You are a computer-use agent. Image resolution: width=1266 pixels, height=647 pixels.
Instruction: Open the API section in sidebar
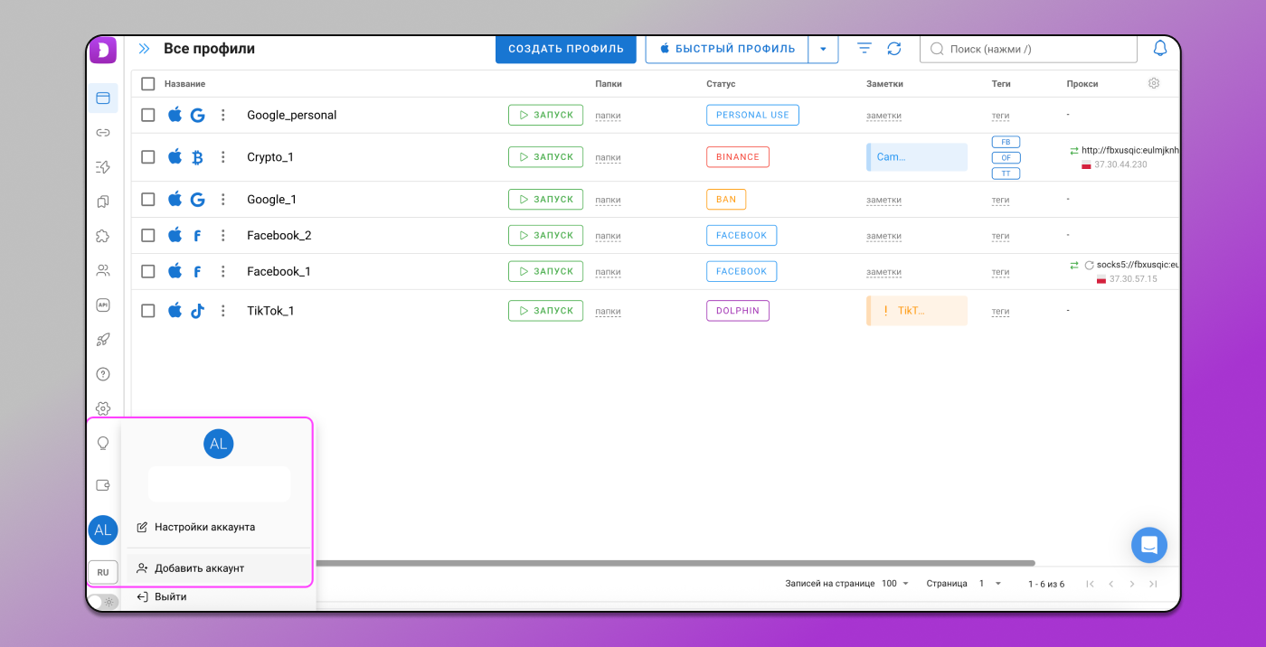point(103,305)
